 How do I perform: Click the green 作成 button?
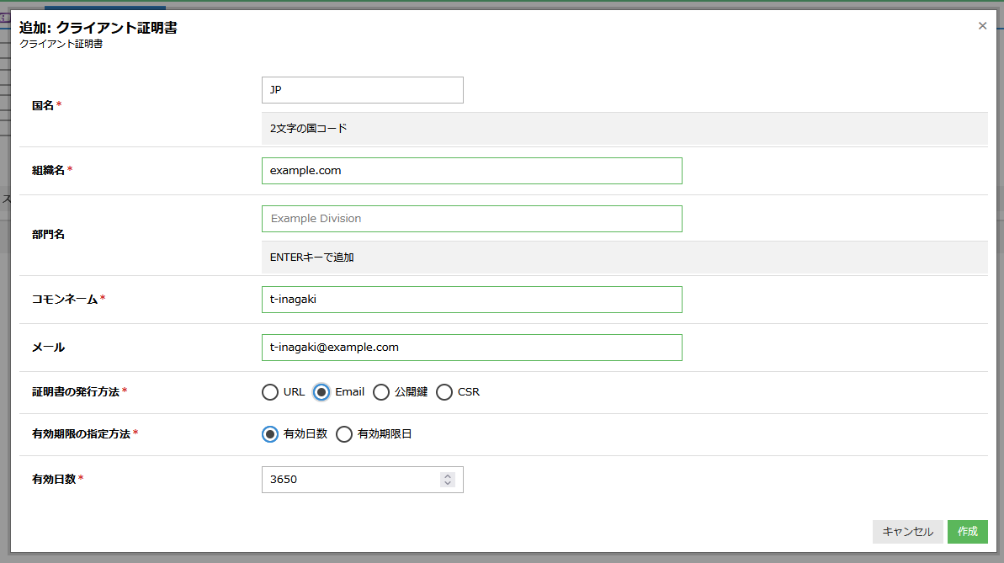tap(967, 532)
